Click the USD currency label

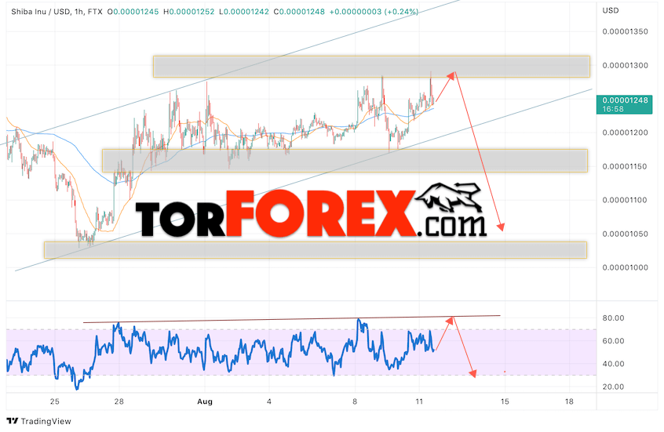click(610, 10)
